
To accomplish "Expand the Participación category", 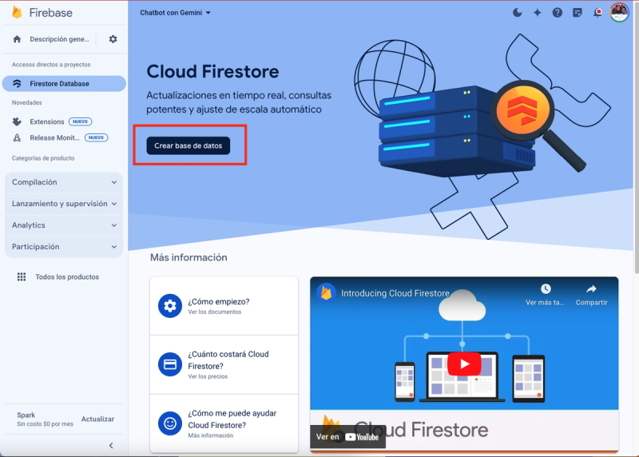I will pos(64,247).
